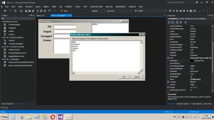
Task: Click the Toolbox search field containing 'list'
Action: point(16,19)
